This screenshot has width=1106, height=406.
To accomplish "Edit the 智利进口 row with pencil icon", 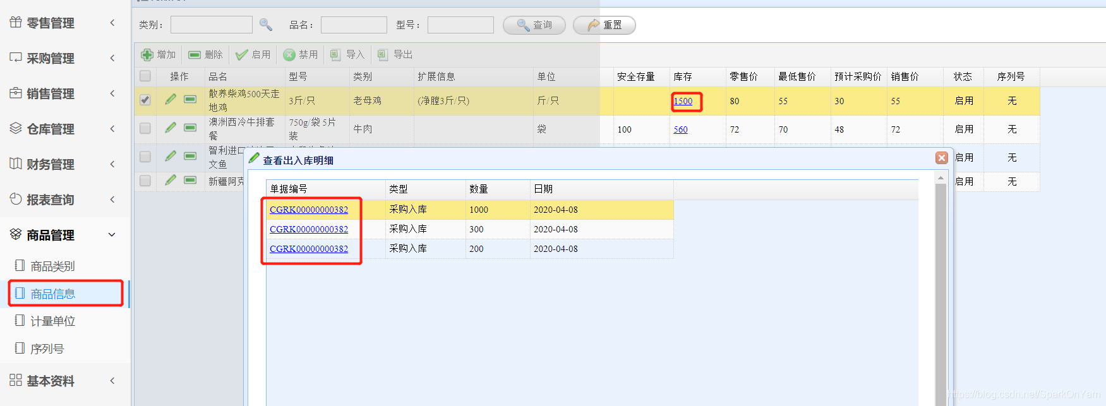I will point(171,156).
